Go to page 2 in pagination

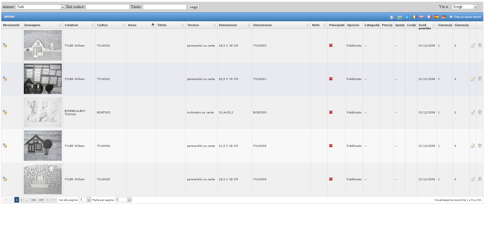tap(21, 200)
